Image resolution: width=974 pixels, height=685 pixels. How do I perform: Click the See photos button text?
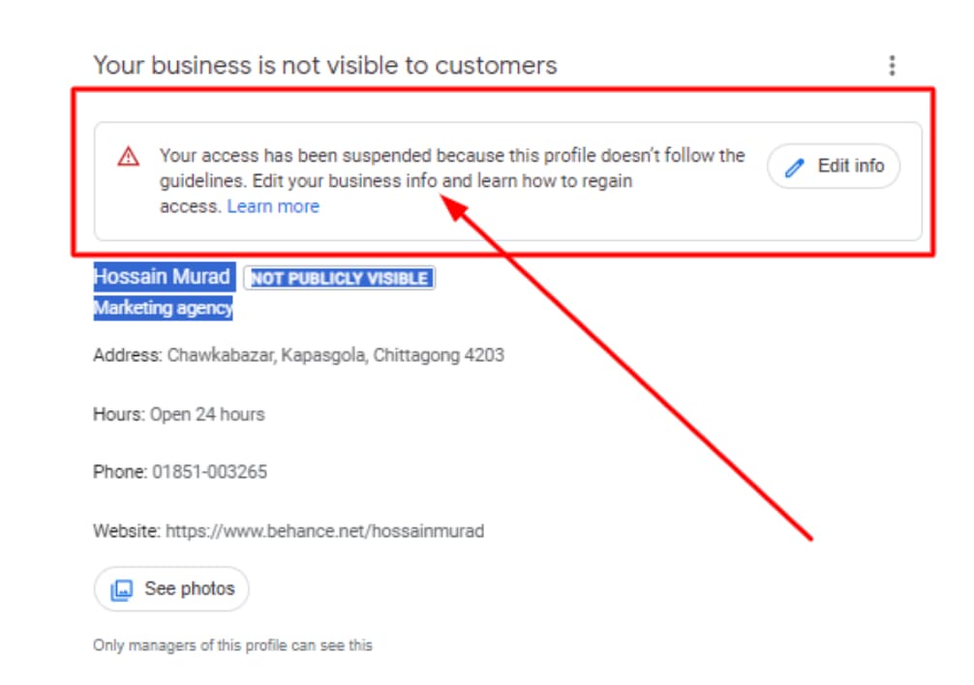pos(189,588)
